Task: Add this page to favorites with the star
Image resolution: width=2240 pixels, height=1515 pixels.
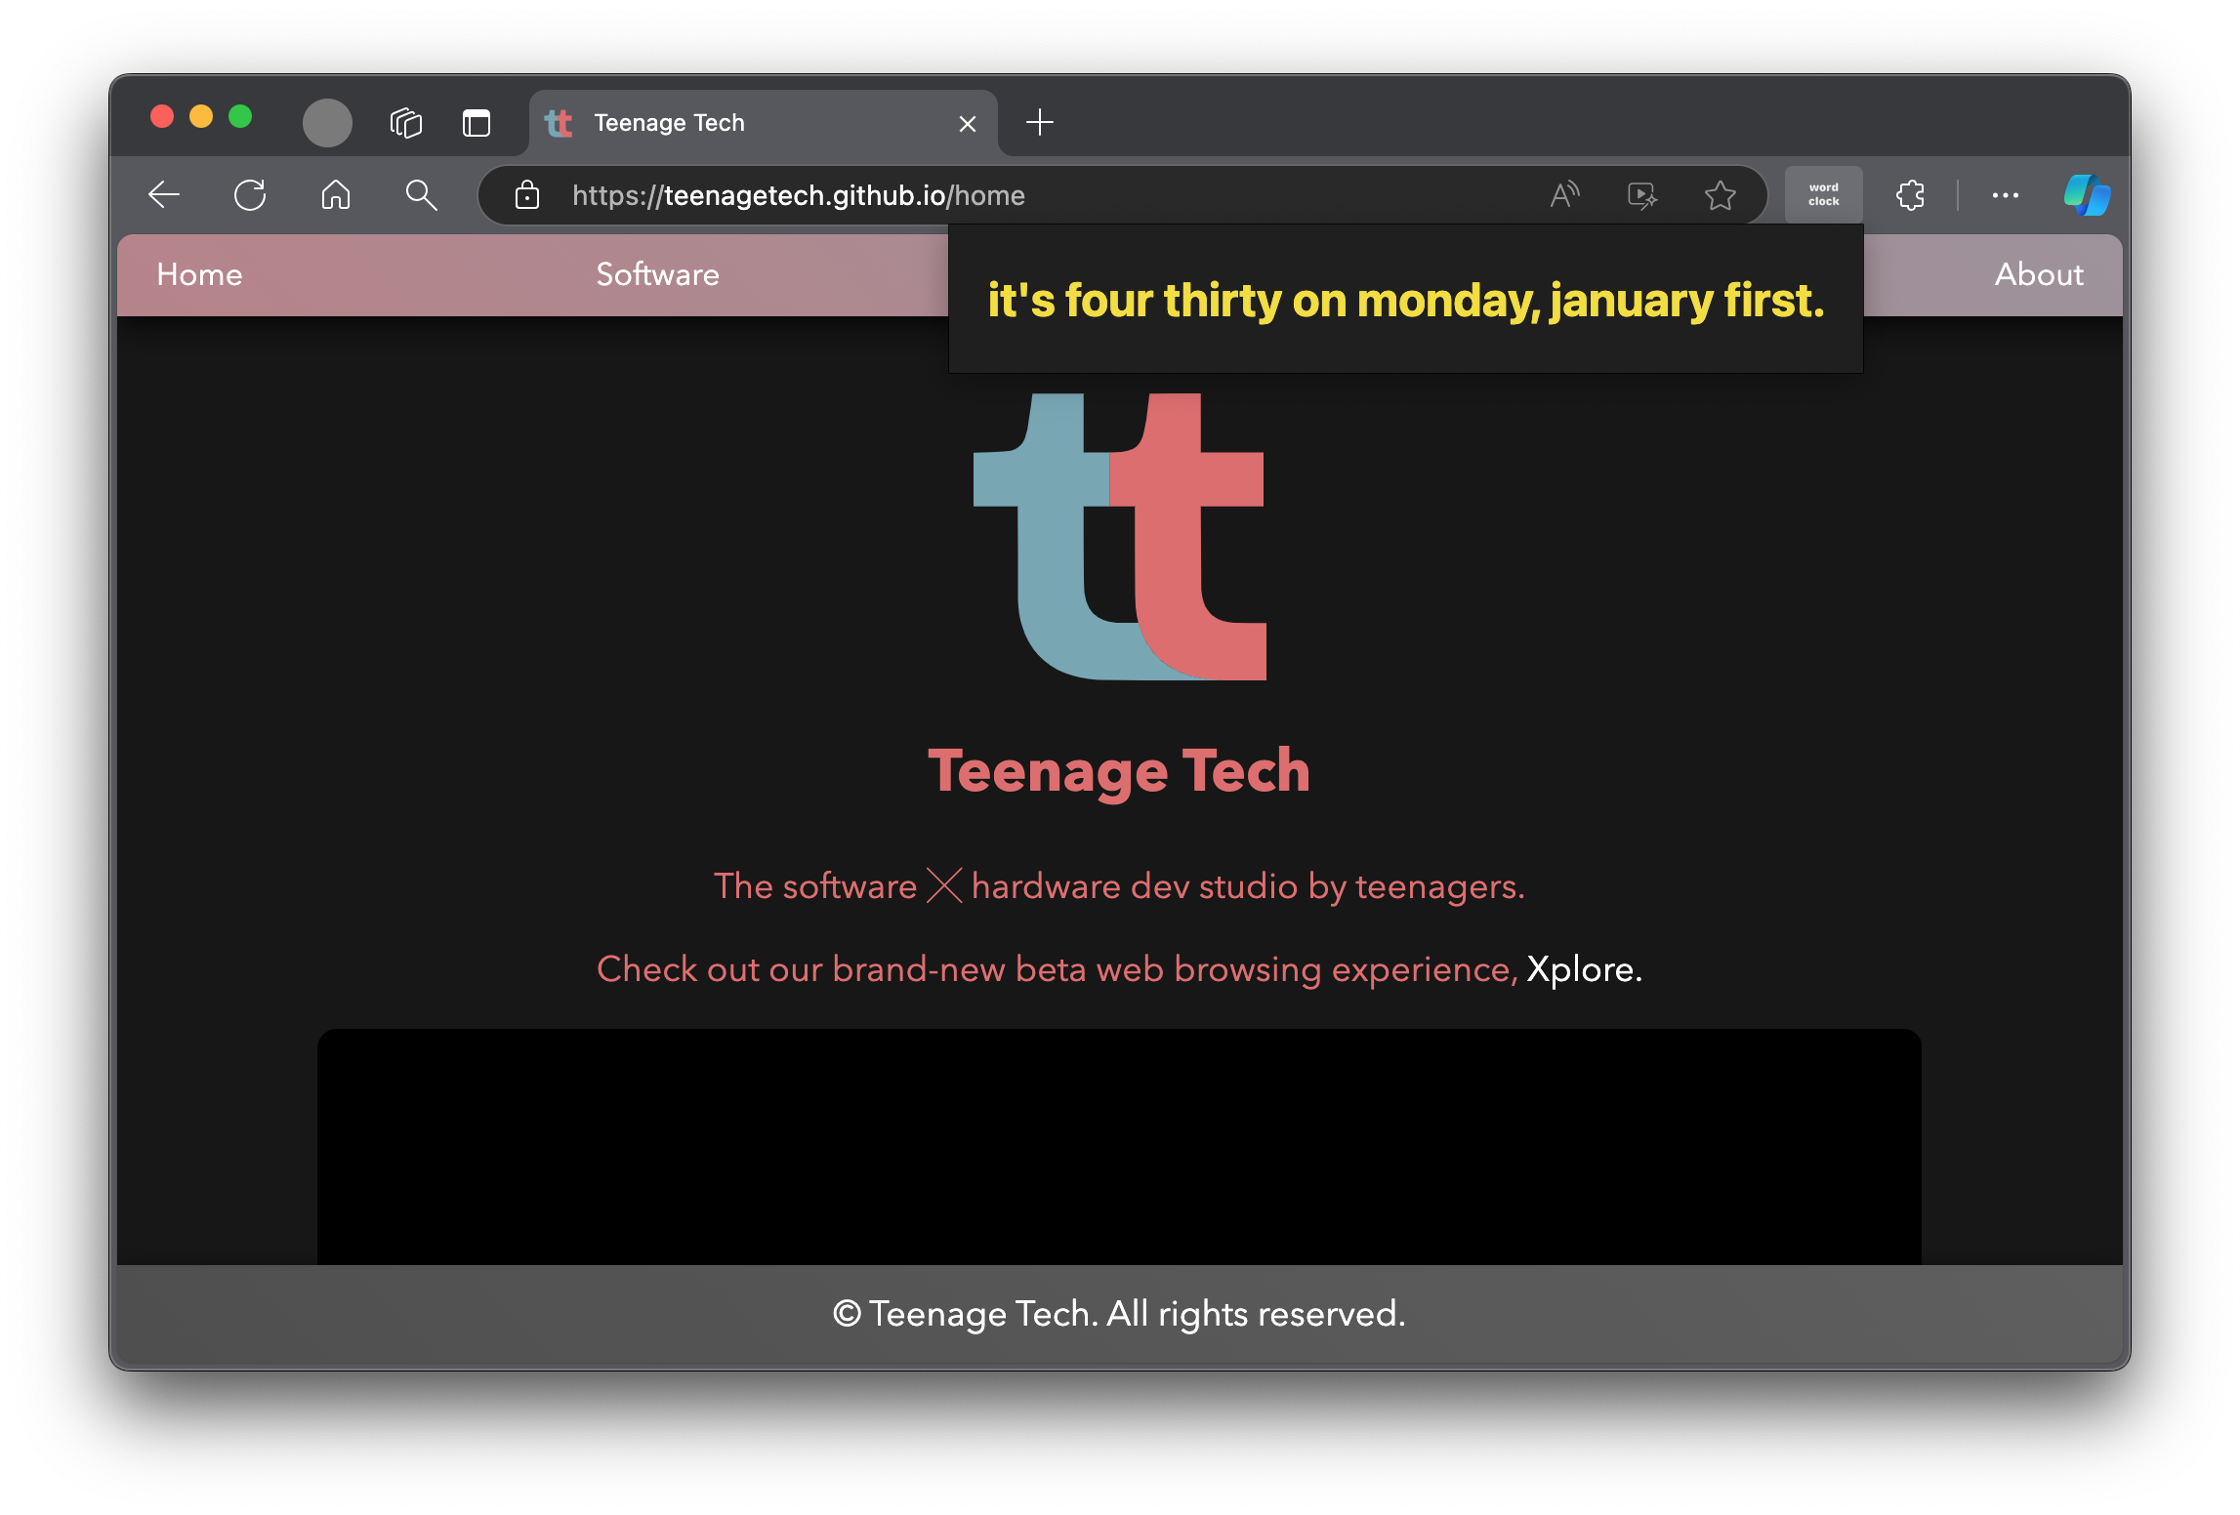Action: [1721, 195]
